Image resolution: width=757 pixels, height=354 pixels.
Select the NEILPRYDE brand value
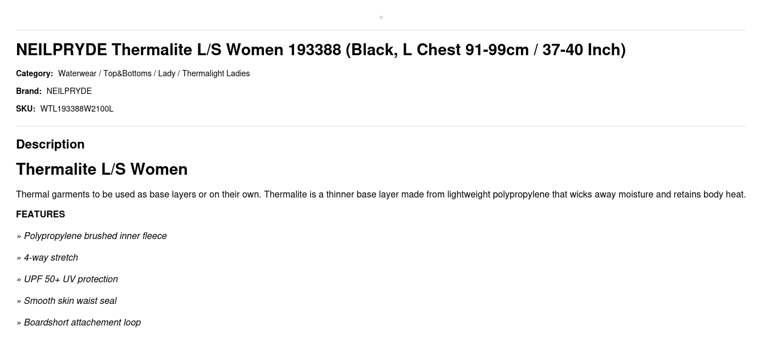point(69,91)
